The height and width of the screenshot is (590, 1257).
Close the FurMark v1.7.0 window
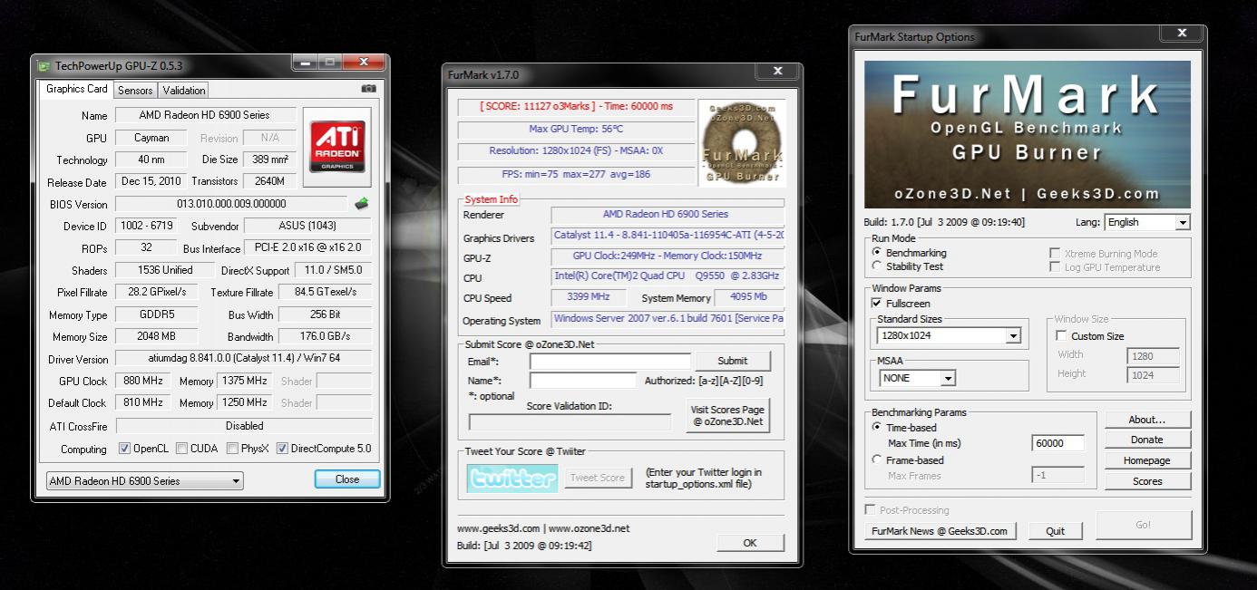pyautogui.click(x=777, y=71)
